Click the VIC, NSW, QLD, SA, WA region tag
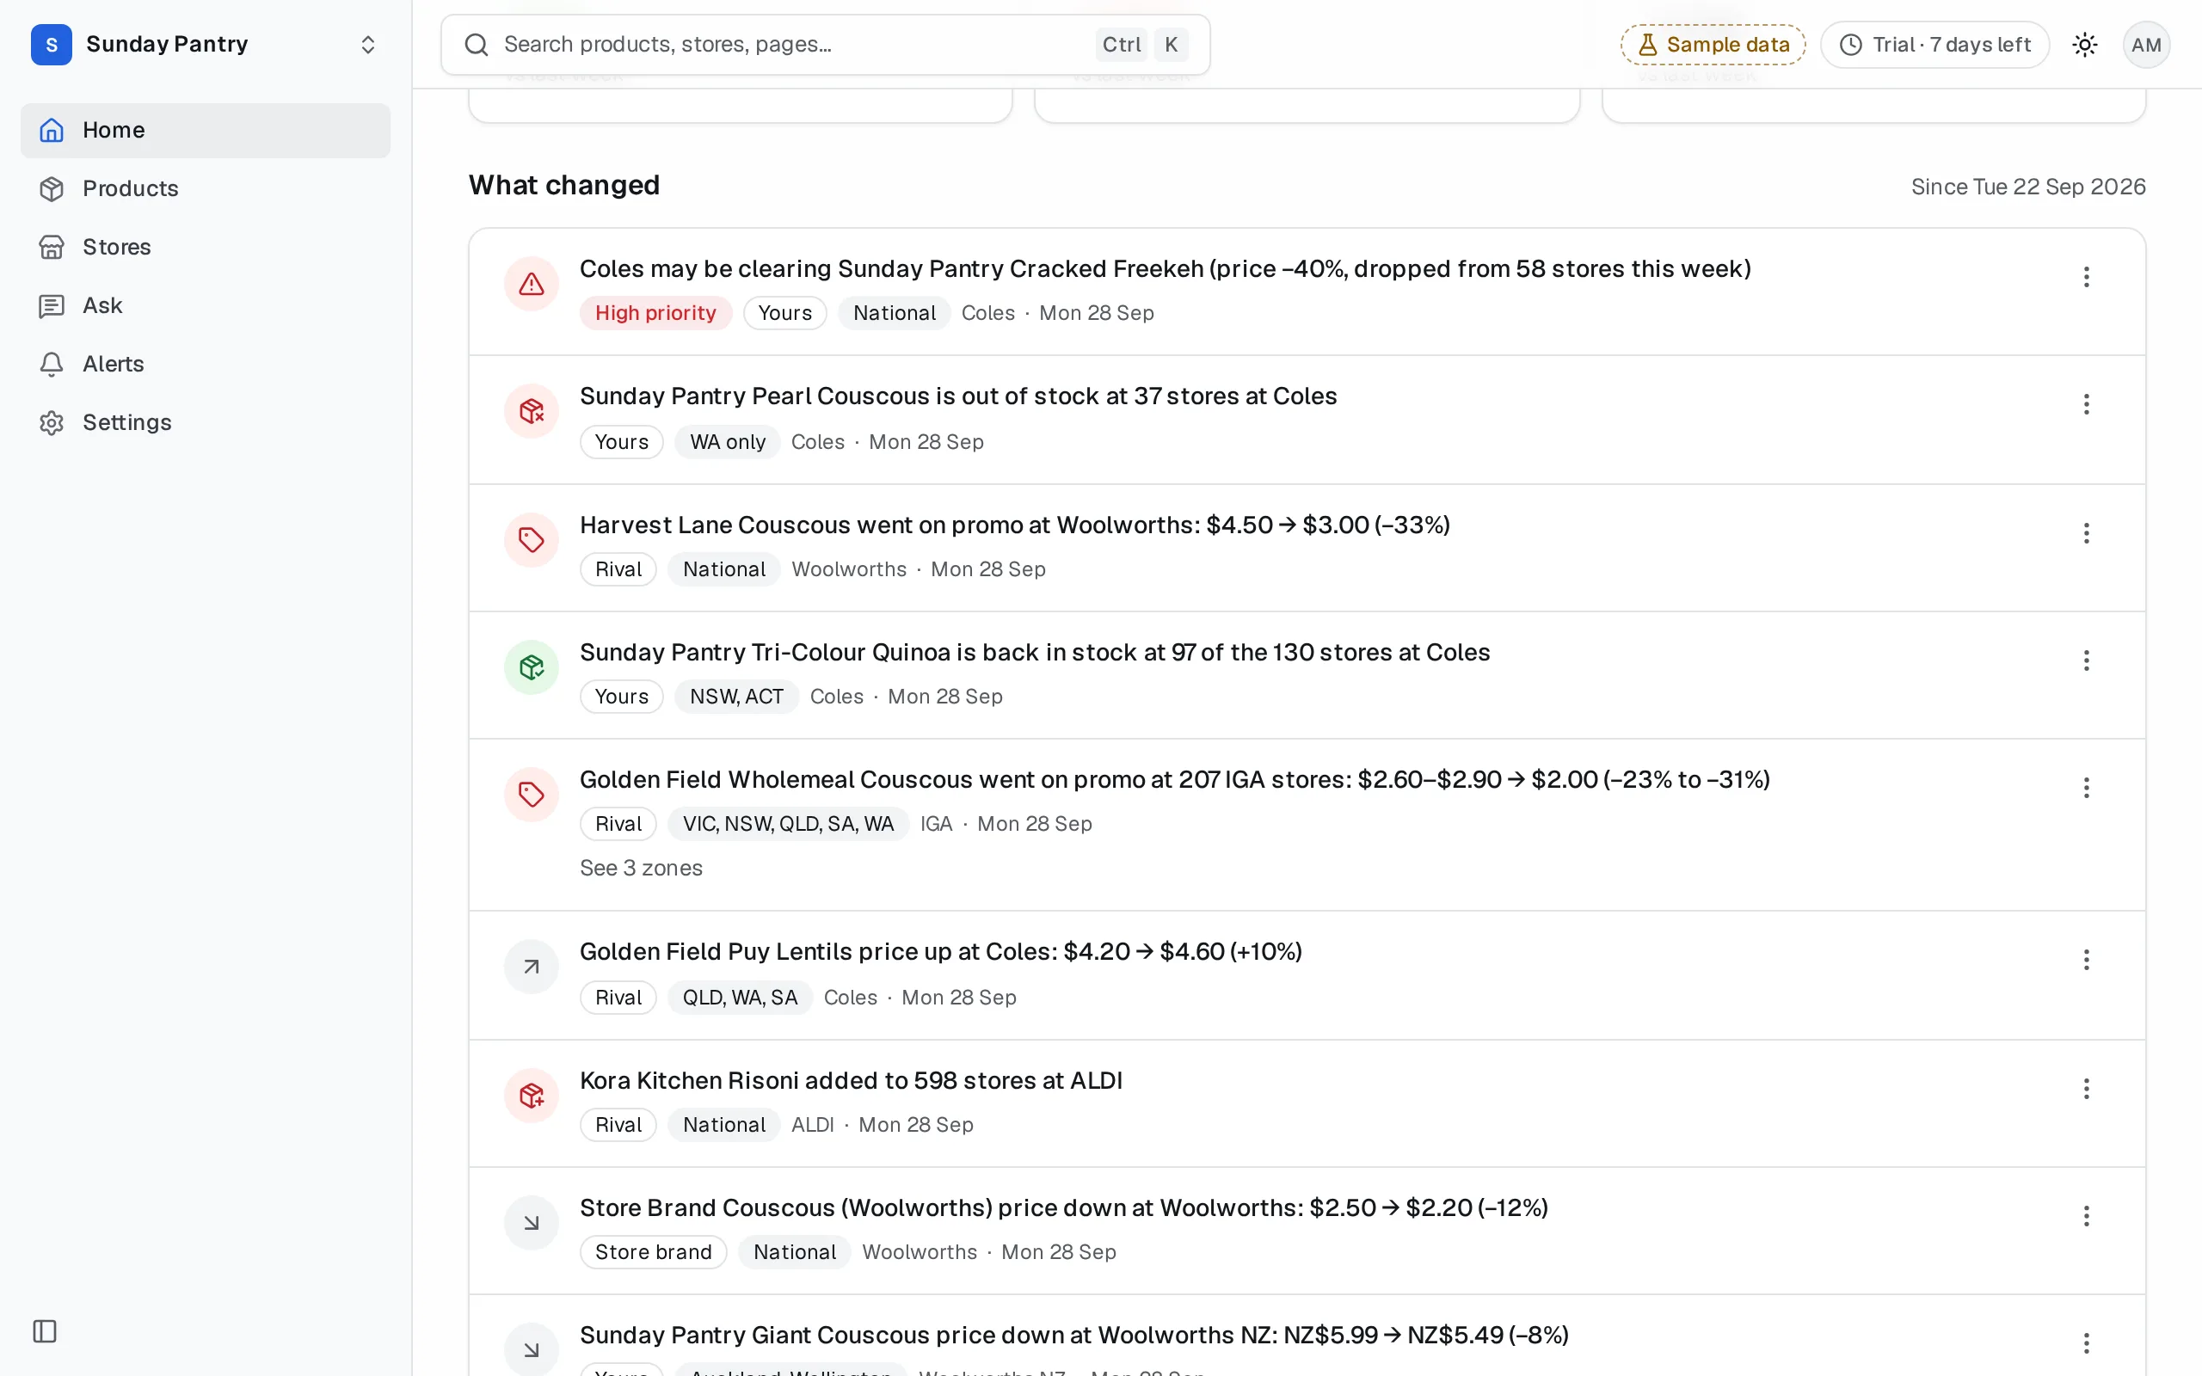The height and width of the screenshot is (1376, 2202). 788,825
